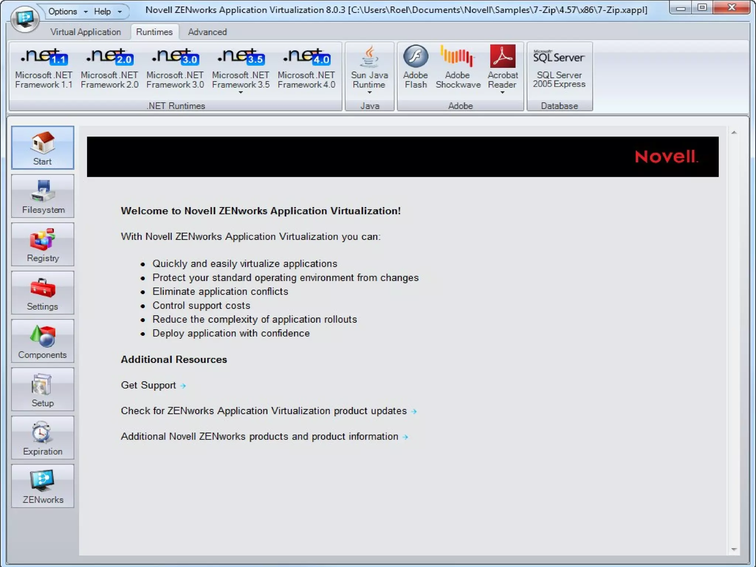Click the Java group label

370,106
